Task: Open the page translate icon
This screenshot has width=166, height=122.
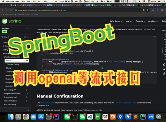Action: click(144, 10)
